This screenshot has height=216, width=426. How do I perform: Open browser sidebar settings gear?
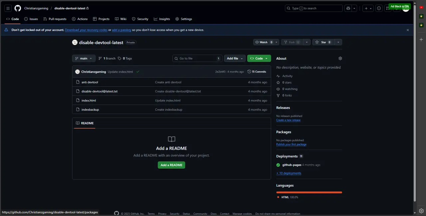point(421,211)
